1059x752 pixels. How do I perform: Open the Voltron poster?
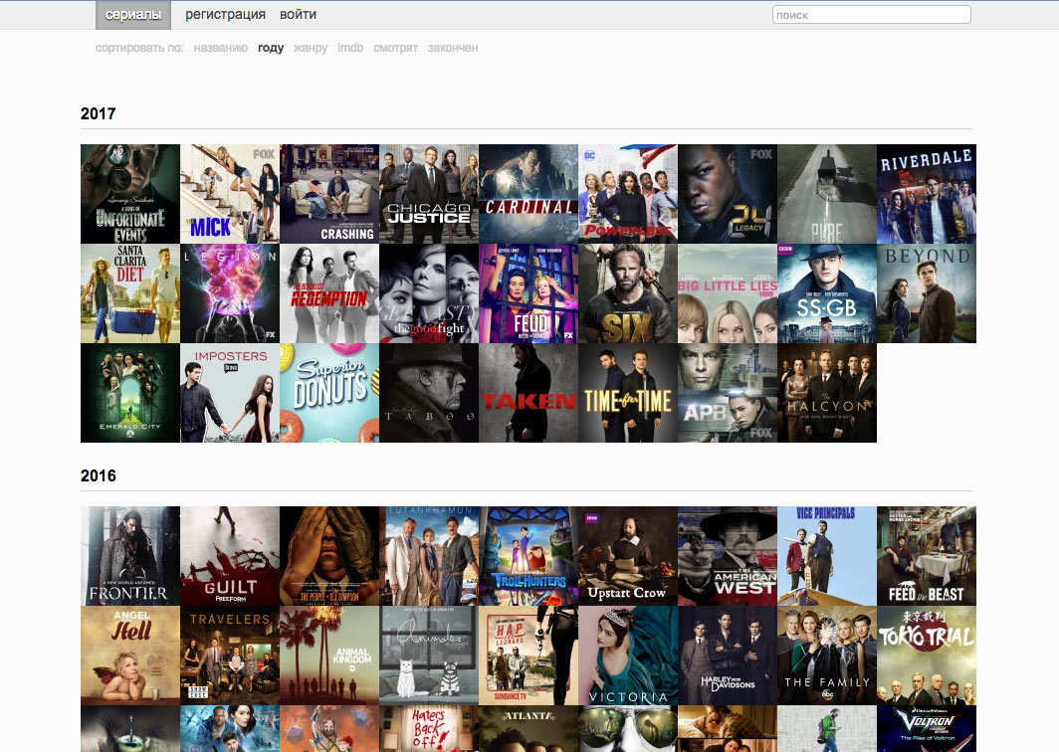[x=927, y=729]
